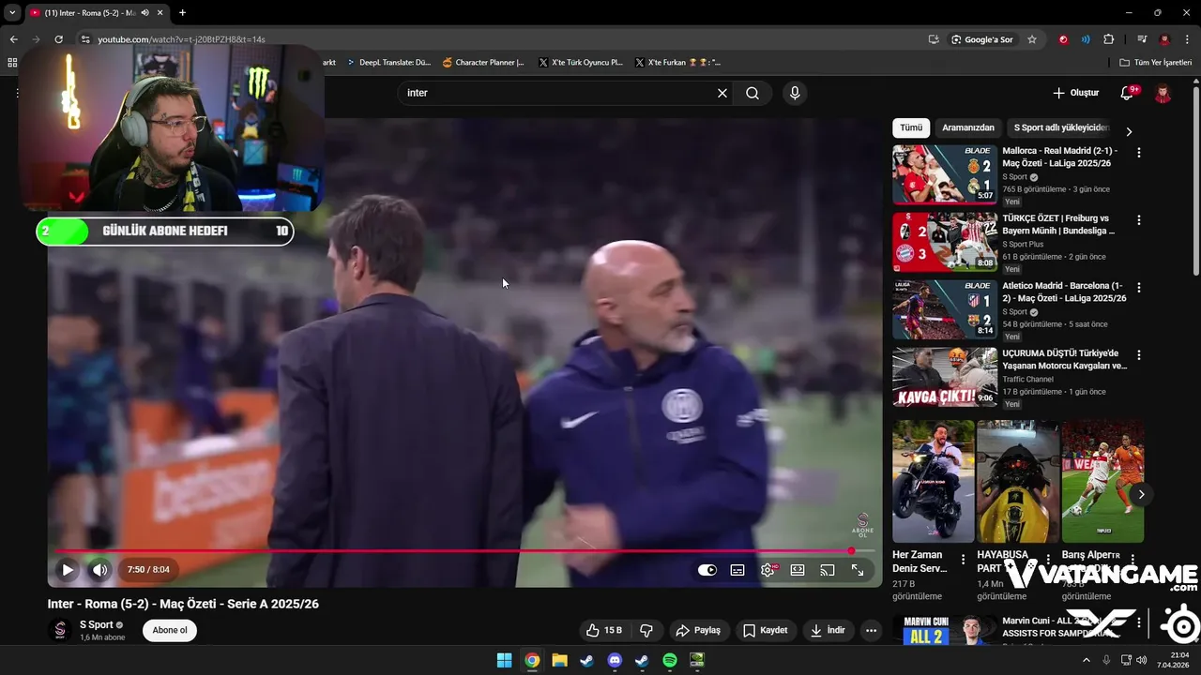Open File Explorer from the taskbar
The height and width of the screenshot is (675, 1201).
pos(559,660)
